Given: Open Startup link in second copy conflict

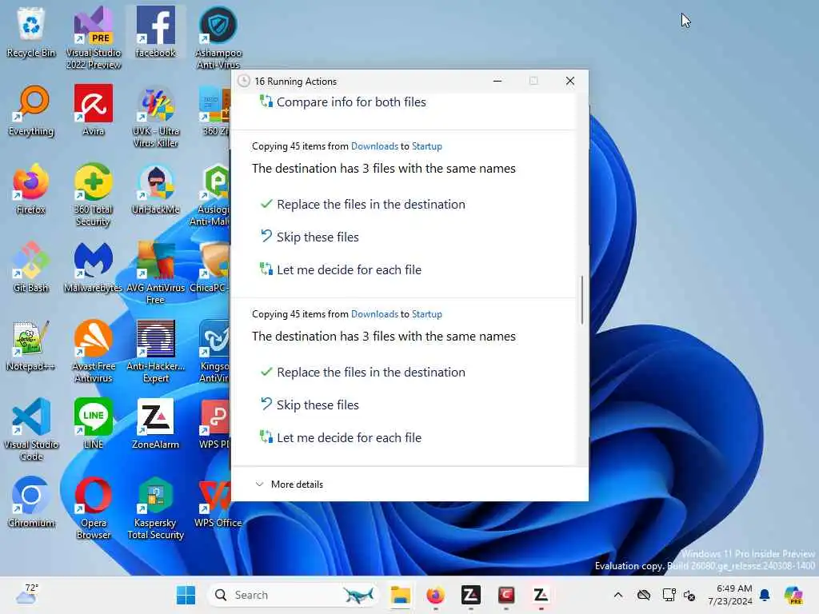Looking at the screenshot, I should click(x=427, y=314).
